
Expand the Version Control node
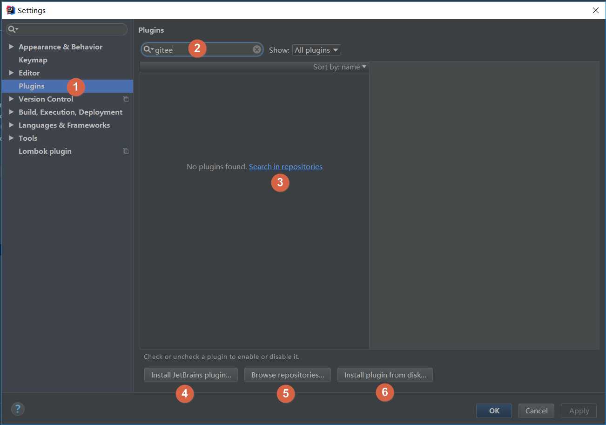[x=11, y=99]
